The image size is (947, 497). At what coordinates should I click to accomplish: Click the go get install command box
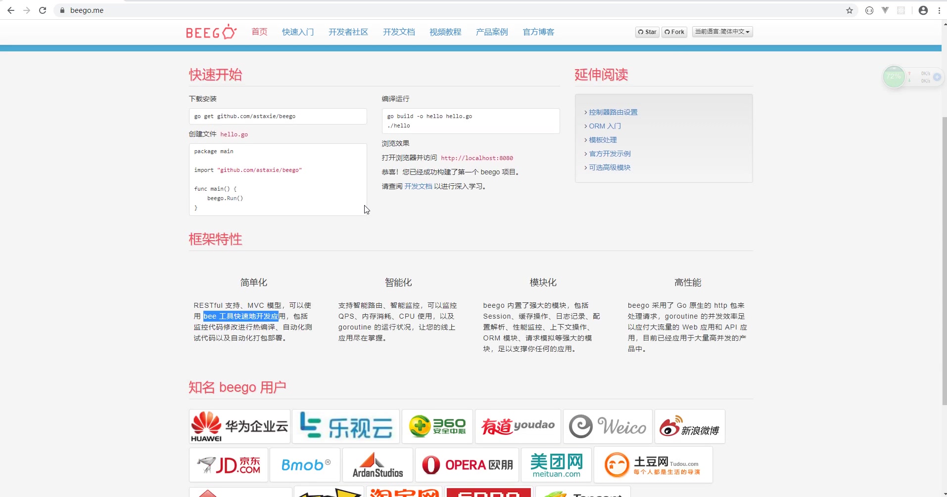pos(278,116)
